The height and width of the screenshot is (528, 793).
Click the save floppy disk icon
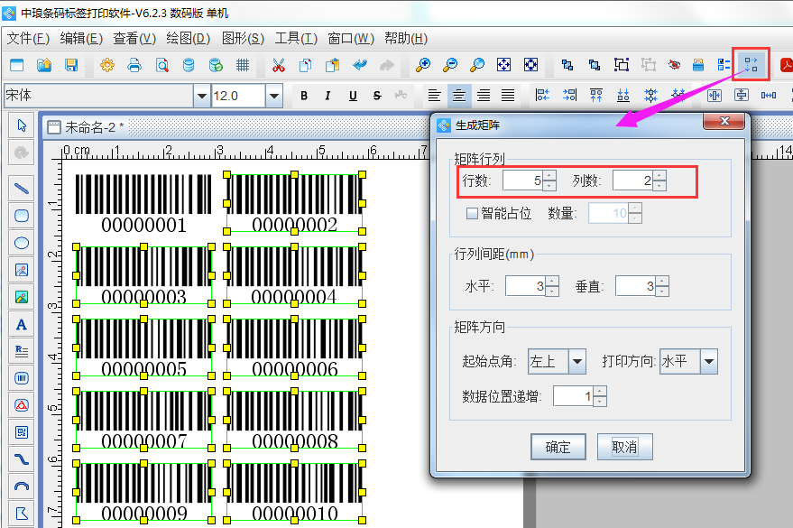(x=71, y=65)
